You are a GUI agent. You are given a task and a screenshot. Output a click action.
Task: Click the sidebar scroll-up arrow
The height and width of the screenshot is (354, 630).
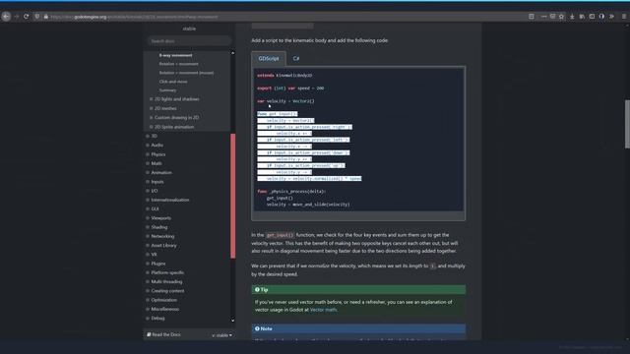click(232, 53)
